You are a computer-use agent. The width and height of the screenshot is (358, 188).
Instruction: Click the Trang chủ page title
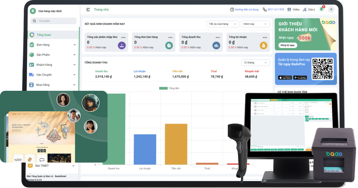pos(101,10)
